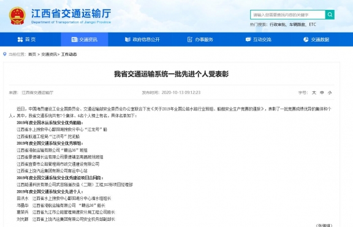Click the home icon beside 首页
353x227 pixels.
click(x=20, y=40)
